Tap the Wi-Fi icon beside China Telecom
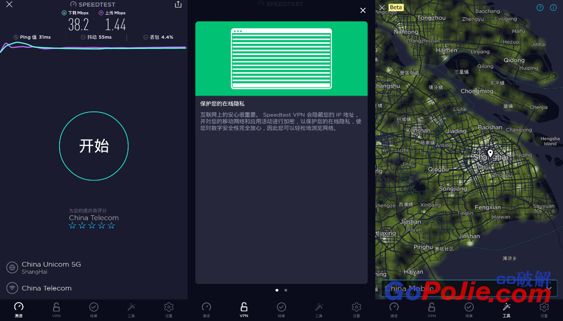 (x=12, y=288)
